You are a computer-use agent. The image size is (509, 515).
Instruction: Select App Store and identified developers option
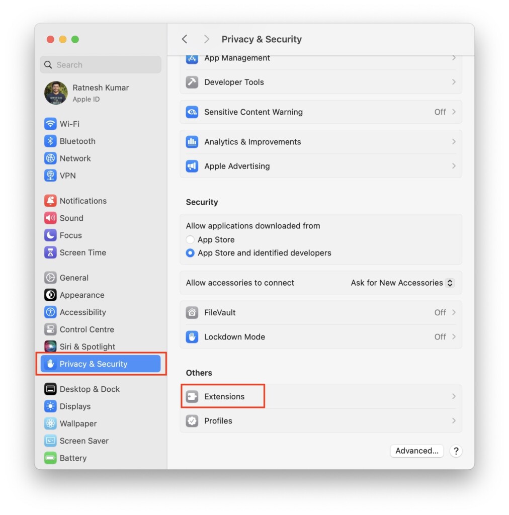[190, 253]
